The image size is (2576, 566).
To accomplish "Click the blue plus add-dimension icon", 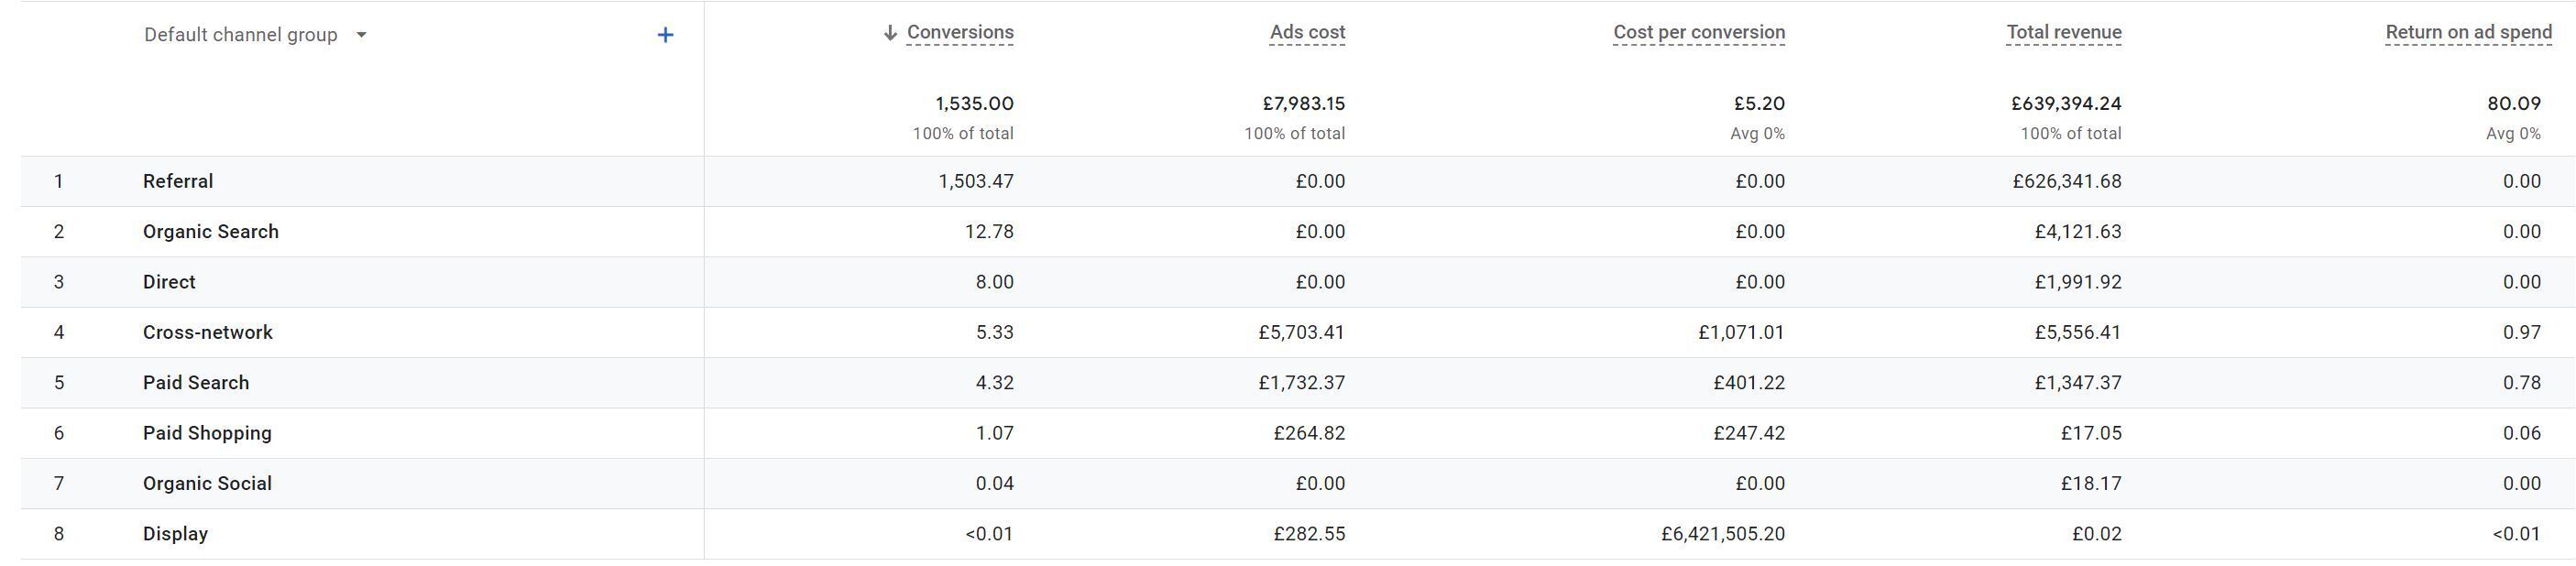I will (665, 35).
